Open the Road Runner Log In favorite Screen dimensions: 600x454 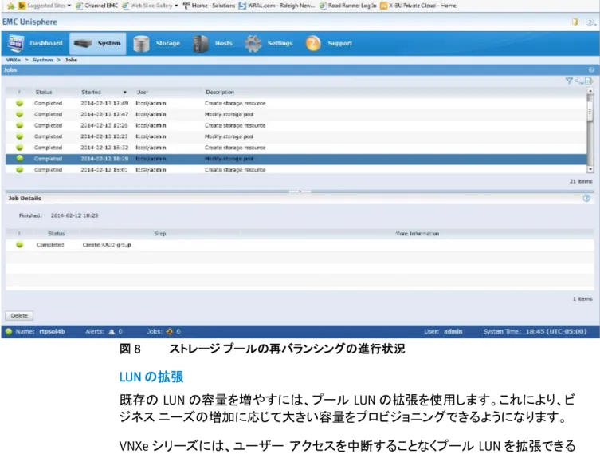348,6
